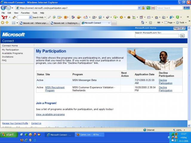The height and width of the screenshot is (143, 191).
Task: Open the File menu
Action: (3, 13)
